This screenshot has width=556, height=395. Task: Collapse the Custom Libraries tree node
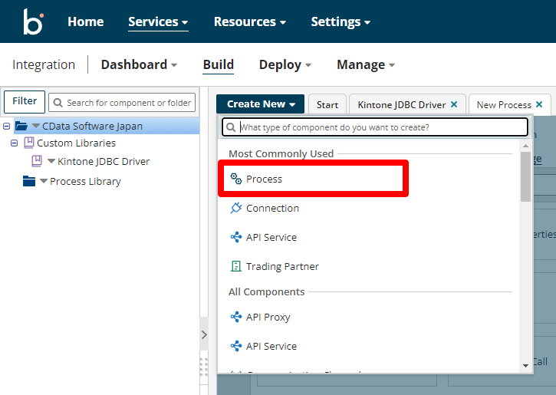pos(14,143)
